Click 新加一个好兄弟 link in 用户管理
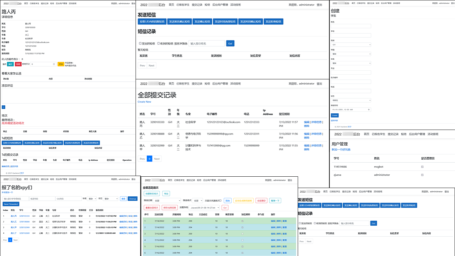 click(341, 150)
